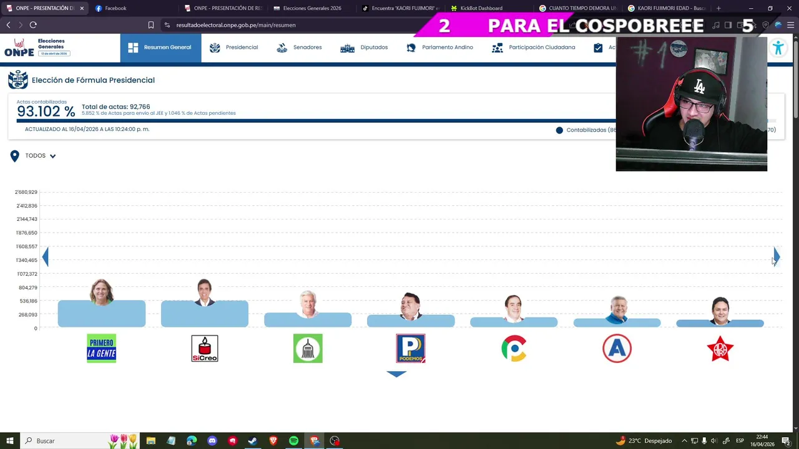The image size is (799, 449).
Task: Open the Windows Start menu
Action: click(x=9, y=441)
